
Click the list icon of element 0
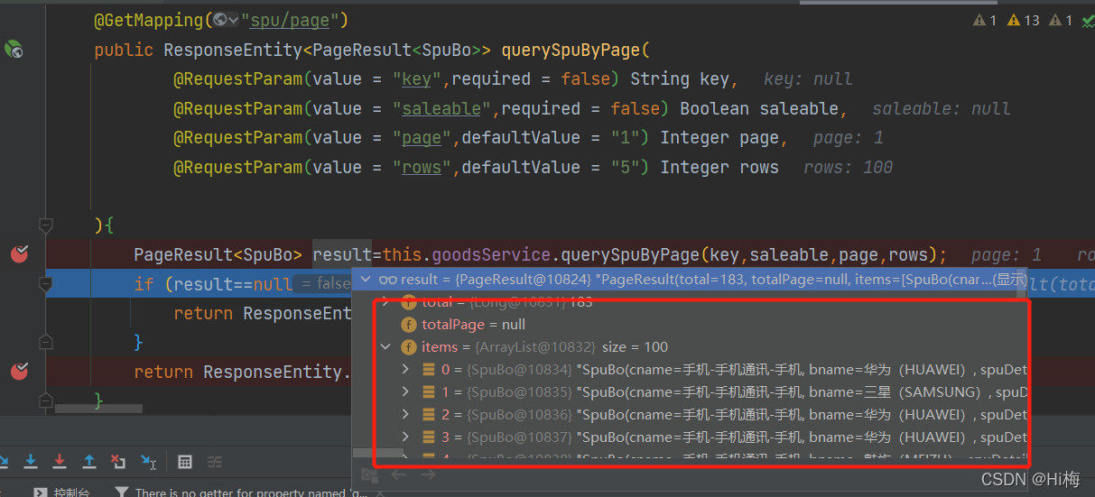point(429,370)
